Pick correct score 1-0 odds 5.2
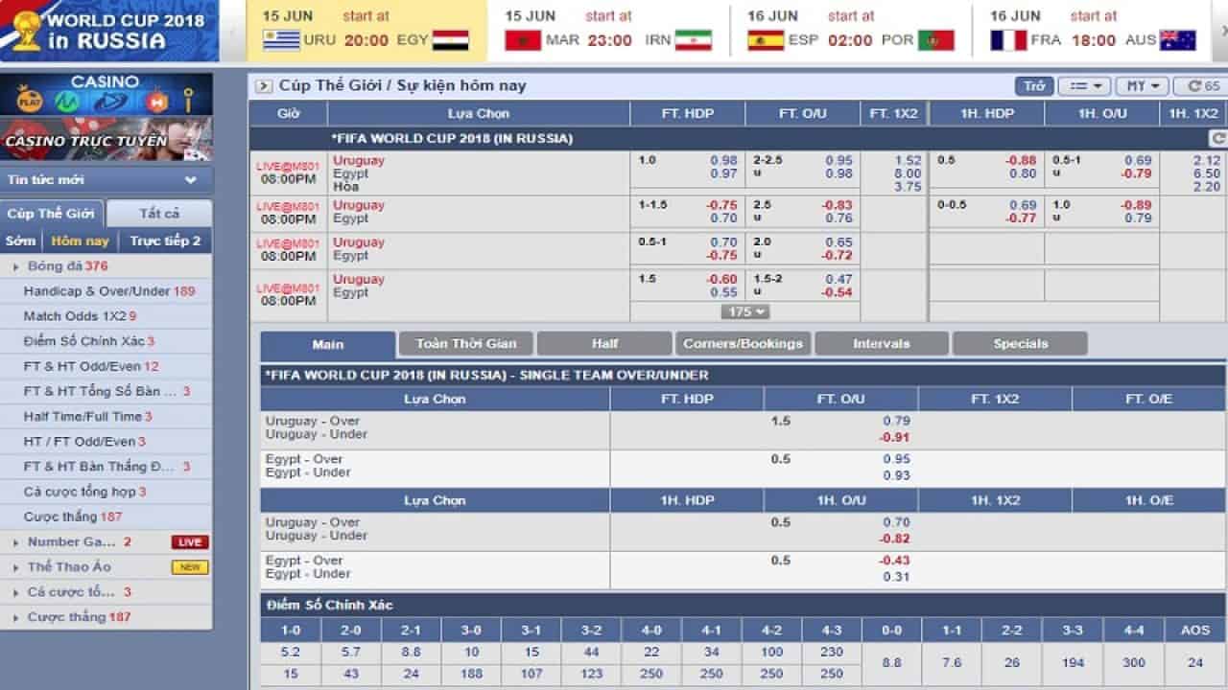This screenshot has width=1228, height=690. [x=291, y=652]
